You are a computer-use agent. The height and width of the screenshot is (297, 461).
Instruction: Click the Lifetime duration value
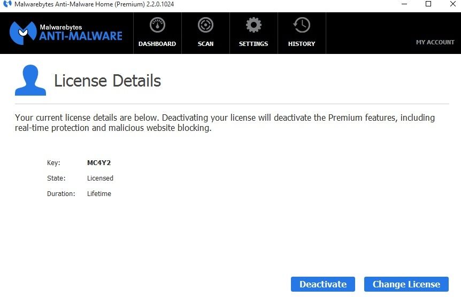click(99, 194)
